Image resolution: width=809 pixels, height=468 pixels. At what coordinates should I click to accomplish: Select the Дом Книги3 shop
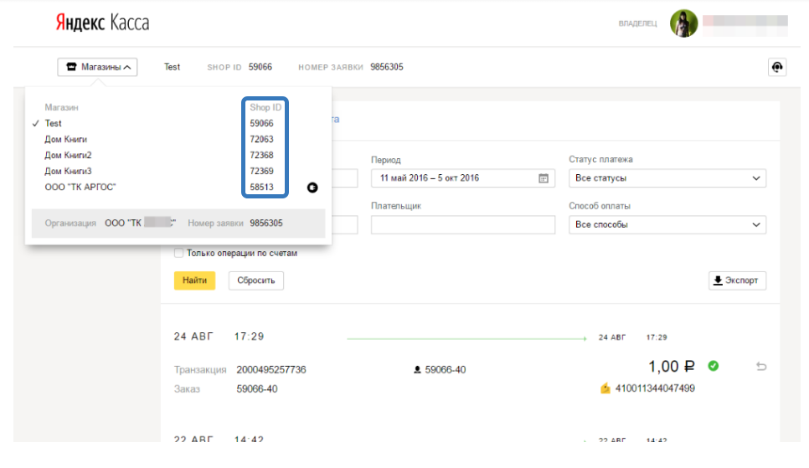click(68, 172)
